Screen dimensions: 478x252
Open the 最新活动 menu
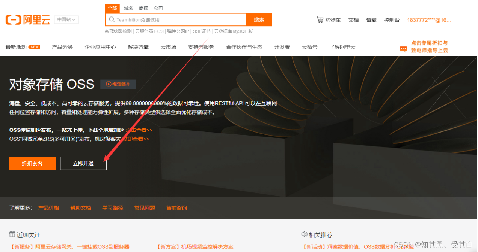[16, 47]
